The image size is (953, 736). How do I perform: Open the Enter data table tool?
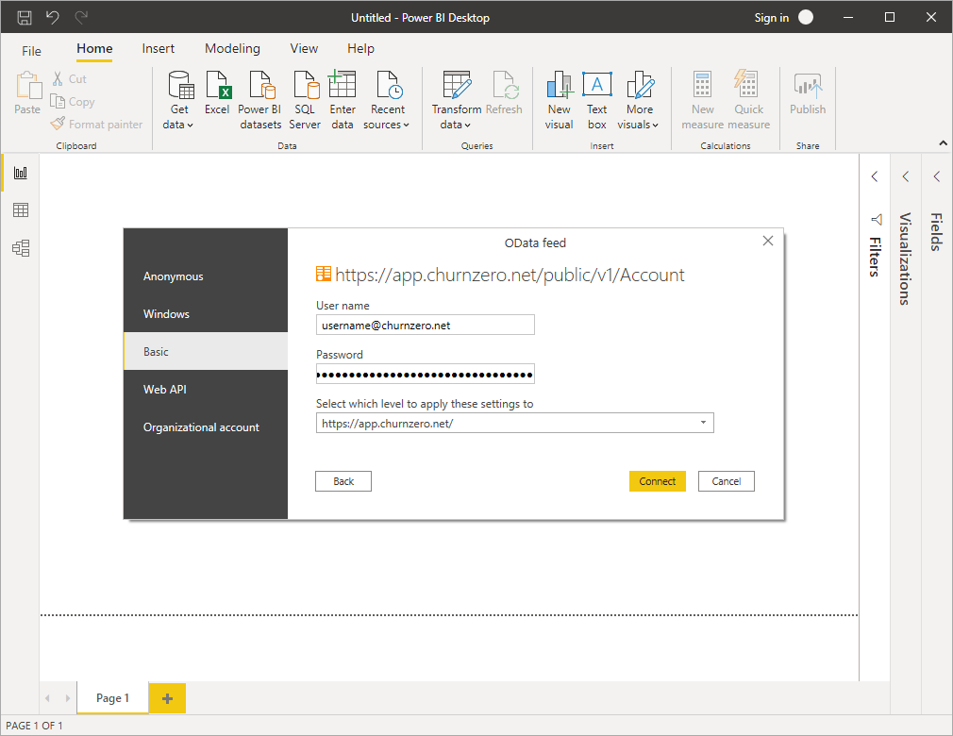[343, 100]
